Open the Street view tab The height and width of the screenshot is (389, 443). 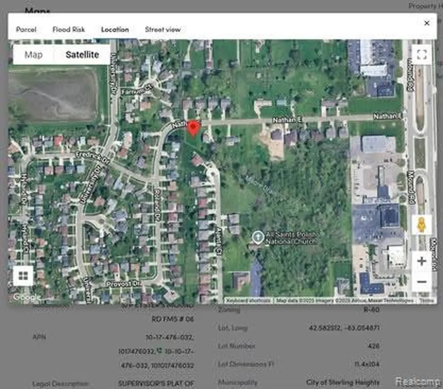pos(163,29)
